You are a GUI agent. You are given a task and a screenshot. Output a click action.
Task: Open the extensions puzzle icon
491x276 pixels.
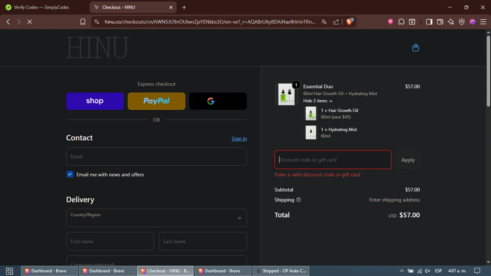click(401, 22)
